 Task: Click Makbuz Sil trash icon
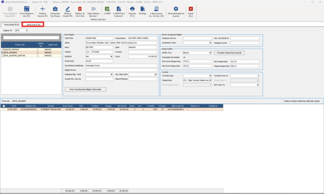point(80,9)
